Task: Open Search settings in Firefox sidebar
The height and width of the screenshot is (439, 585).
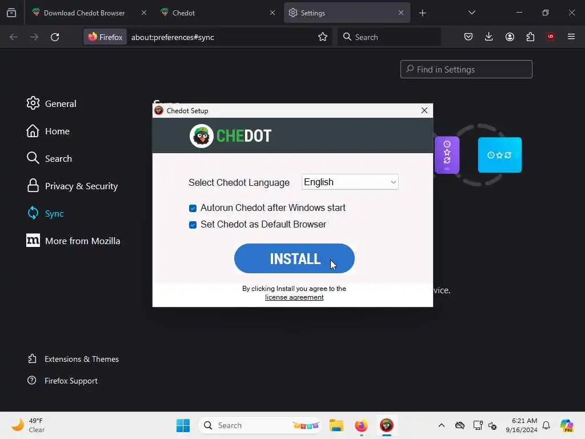Action: point(49,158)
